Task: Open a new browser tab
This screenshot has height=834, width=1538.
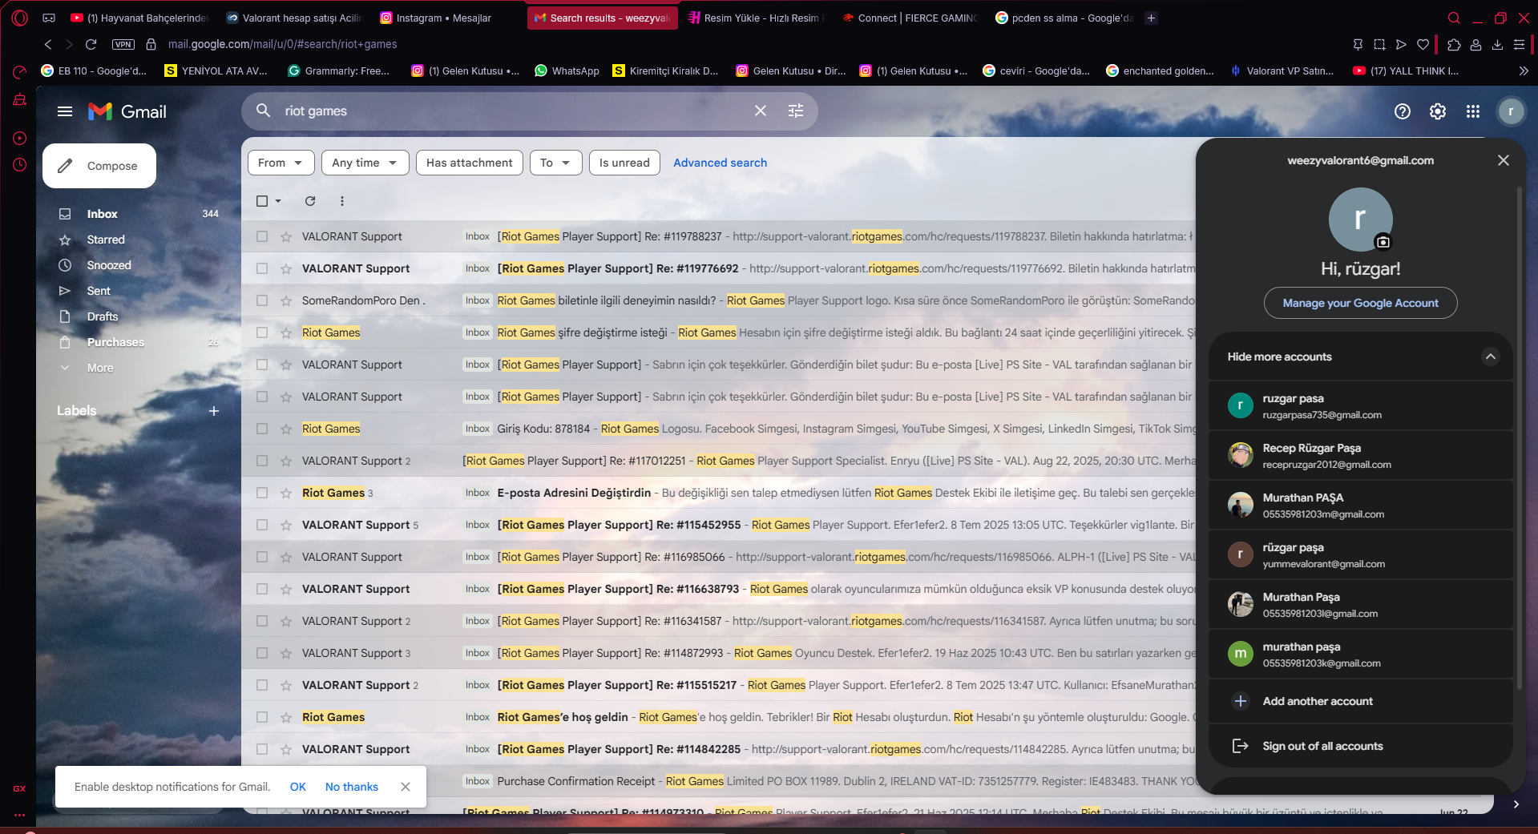Action: coord(1152,18)
